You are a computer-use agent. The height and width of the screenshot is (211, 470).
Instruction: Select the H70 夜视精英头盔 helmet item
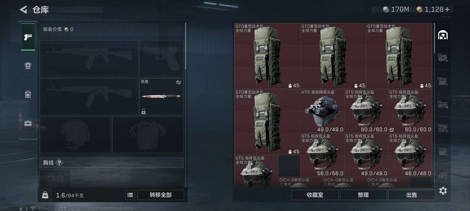coord(322,111)
